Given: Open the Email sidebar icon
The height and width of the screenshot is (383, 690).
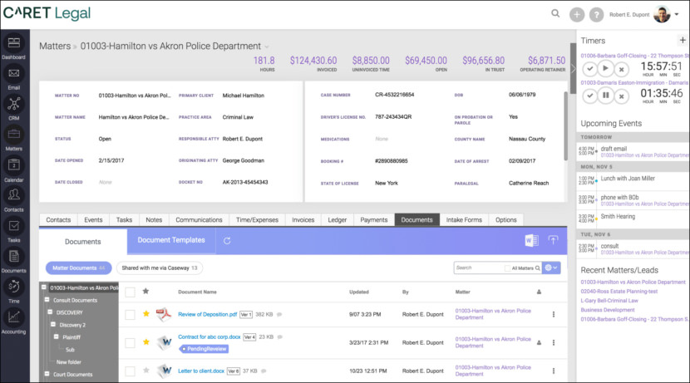Looking at the screenshot, I should 13,73.
